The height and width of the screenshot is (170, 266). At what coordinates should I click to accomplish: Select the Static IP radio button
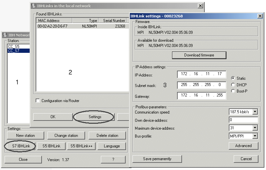(x=233, y=78)
